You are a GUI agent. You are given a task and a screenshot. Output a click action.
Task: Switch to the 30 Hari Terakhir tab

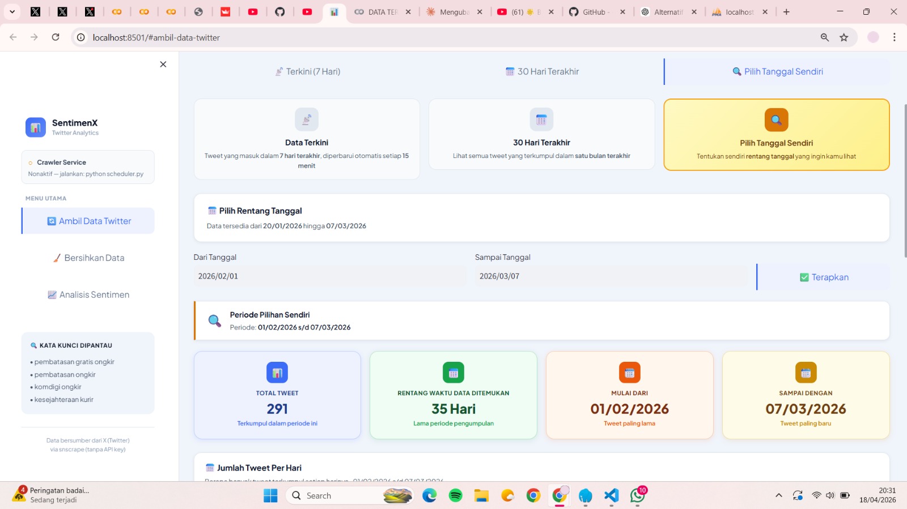point(542,72)
